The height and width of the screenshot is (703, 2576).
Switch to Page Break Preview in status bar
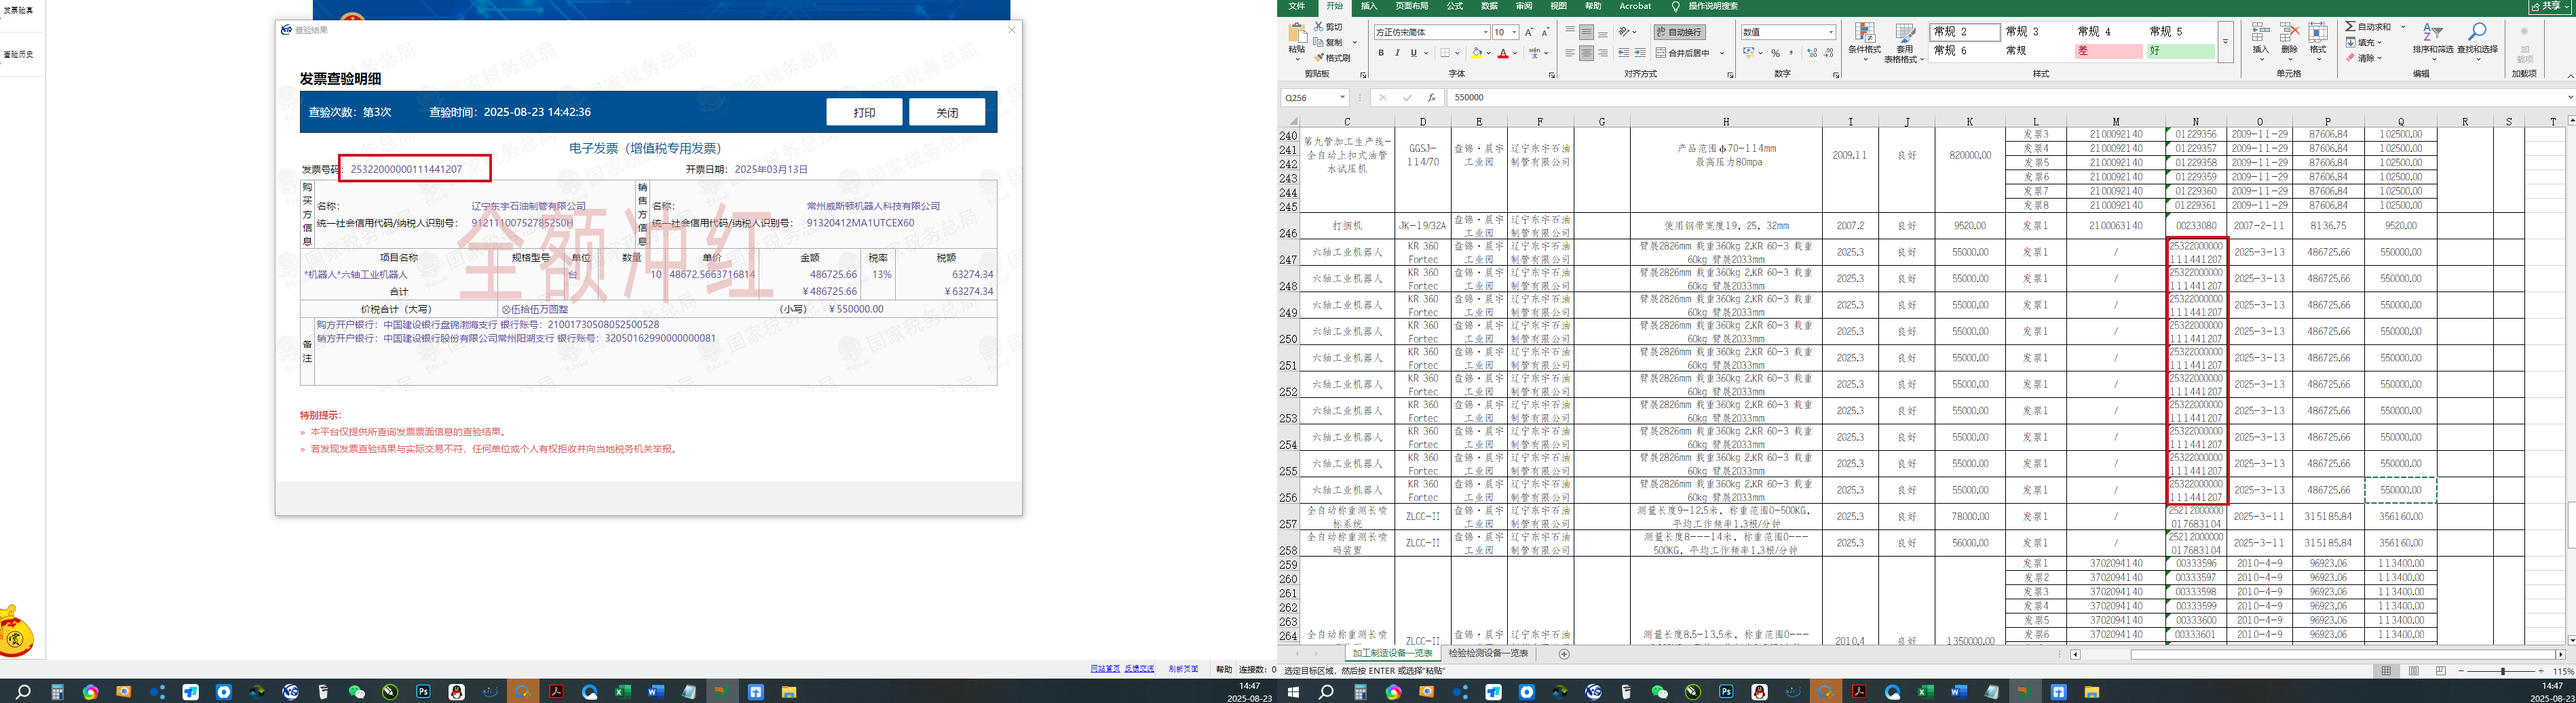2441,671
